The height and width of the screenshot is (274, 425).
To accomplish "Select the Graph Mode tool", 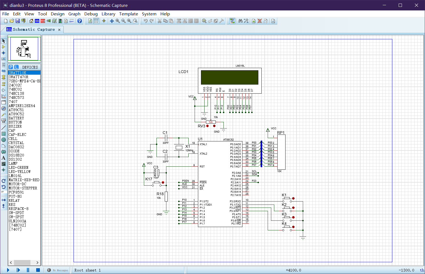I will pyautogui.click(x=4, y=96).
